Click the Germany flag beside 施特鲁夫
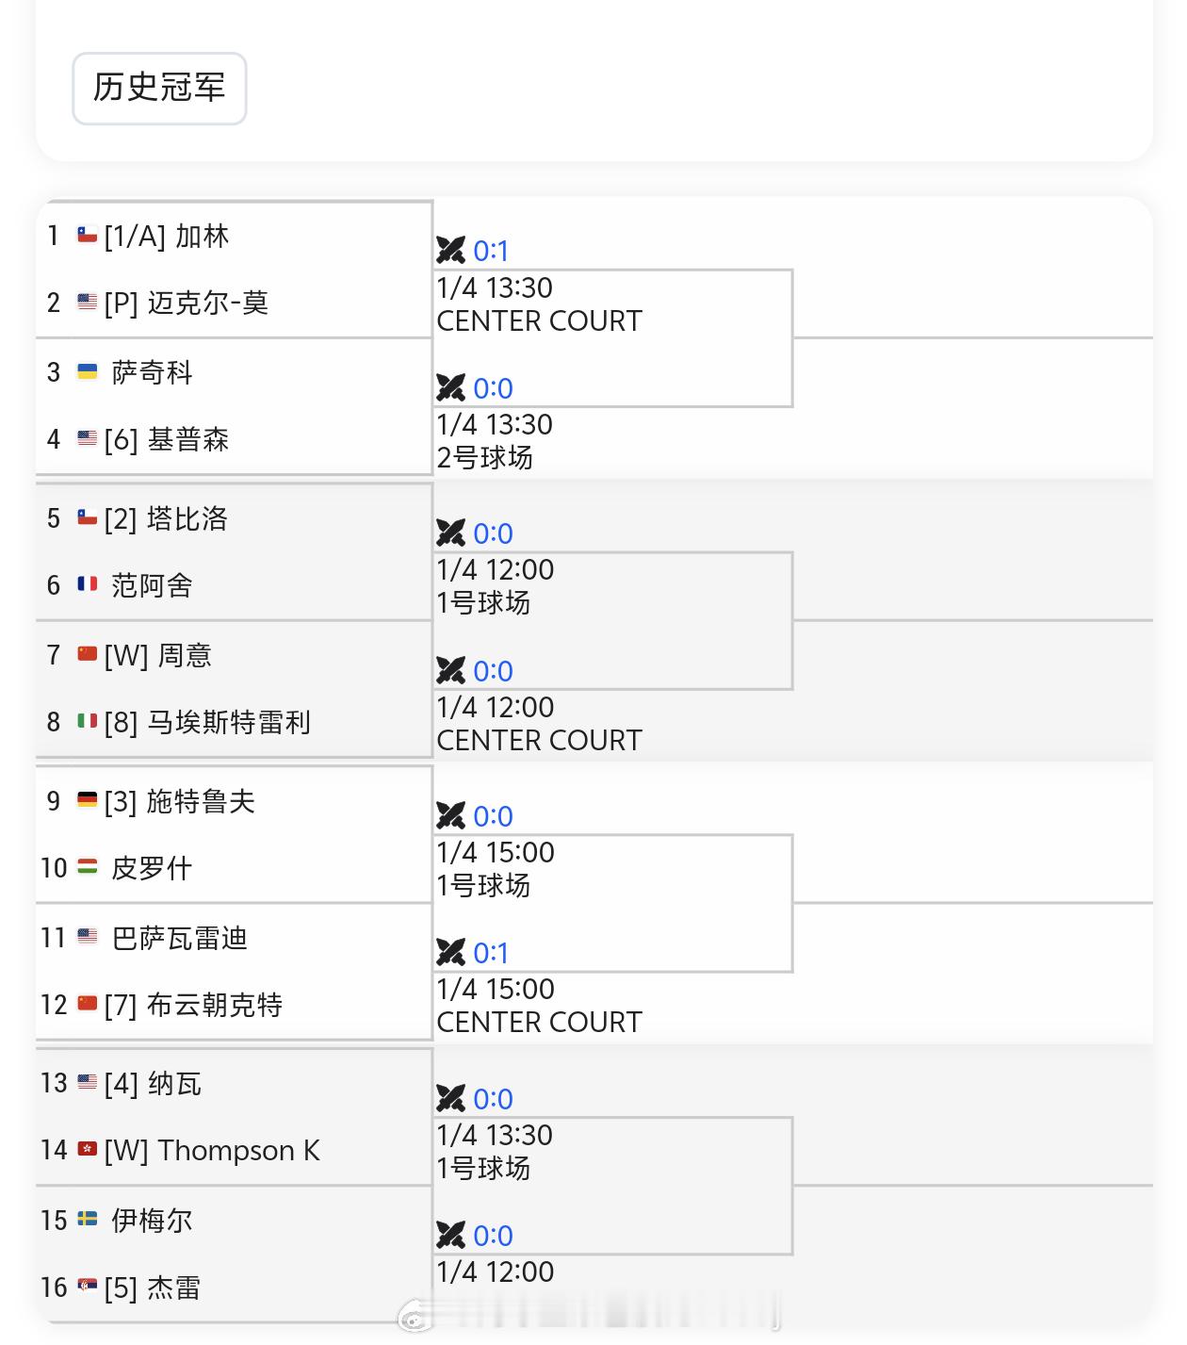The width and height of the screenshot is (1187, 1345). point(87,801)
